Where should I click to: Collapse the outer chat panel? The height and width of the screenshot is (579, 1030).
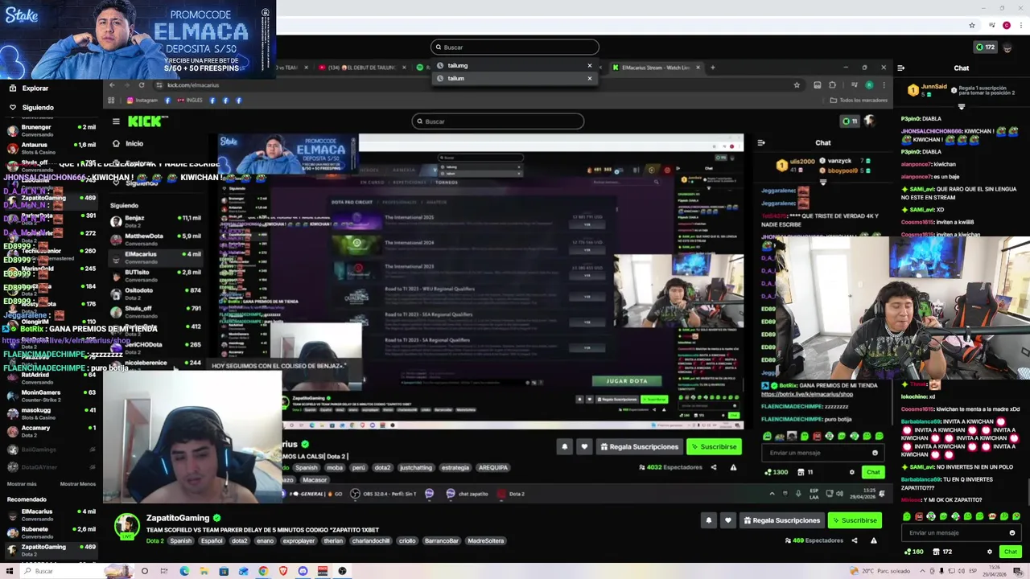(x=900, y=68)
